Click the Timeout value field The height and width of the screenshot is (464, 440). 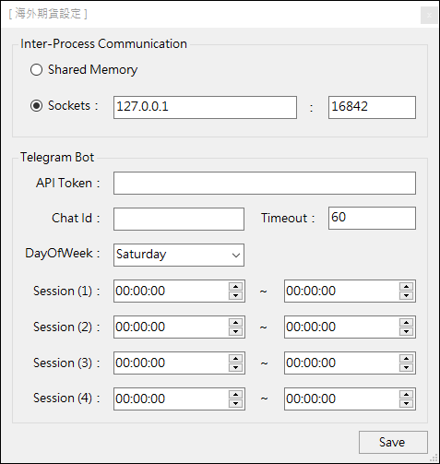click(372, 218)
